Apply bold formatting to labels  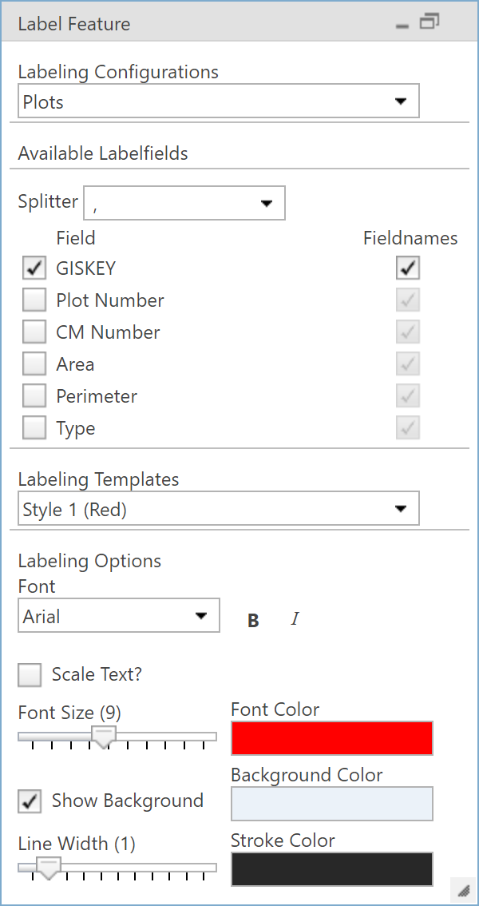(253, 619)
